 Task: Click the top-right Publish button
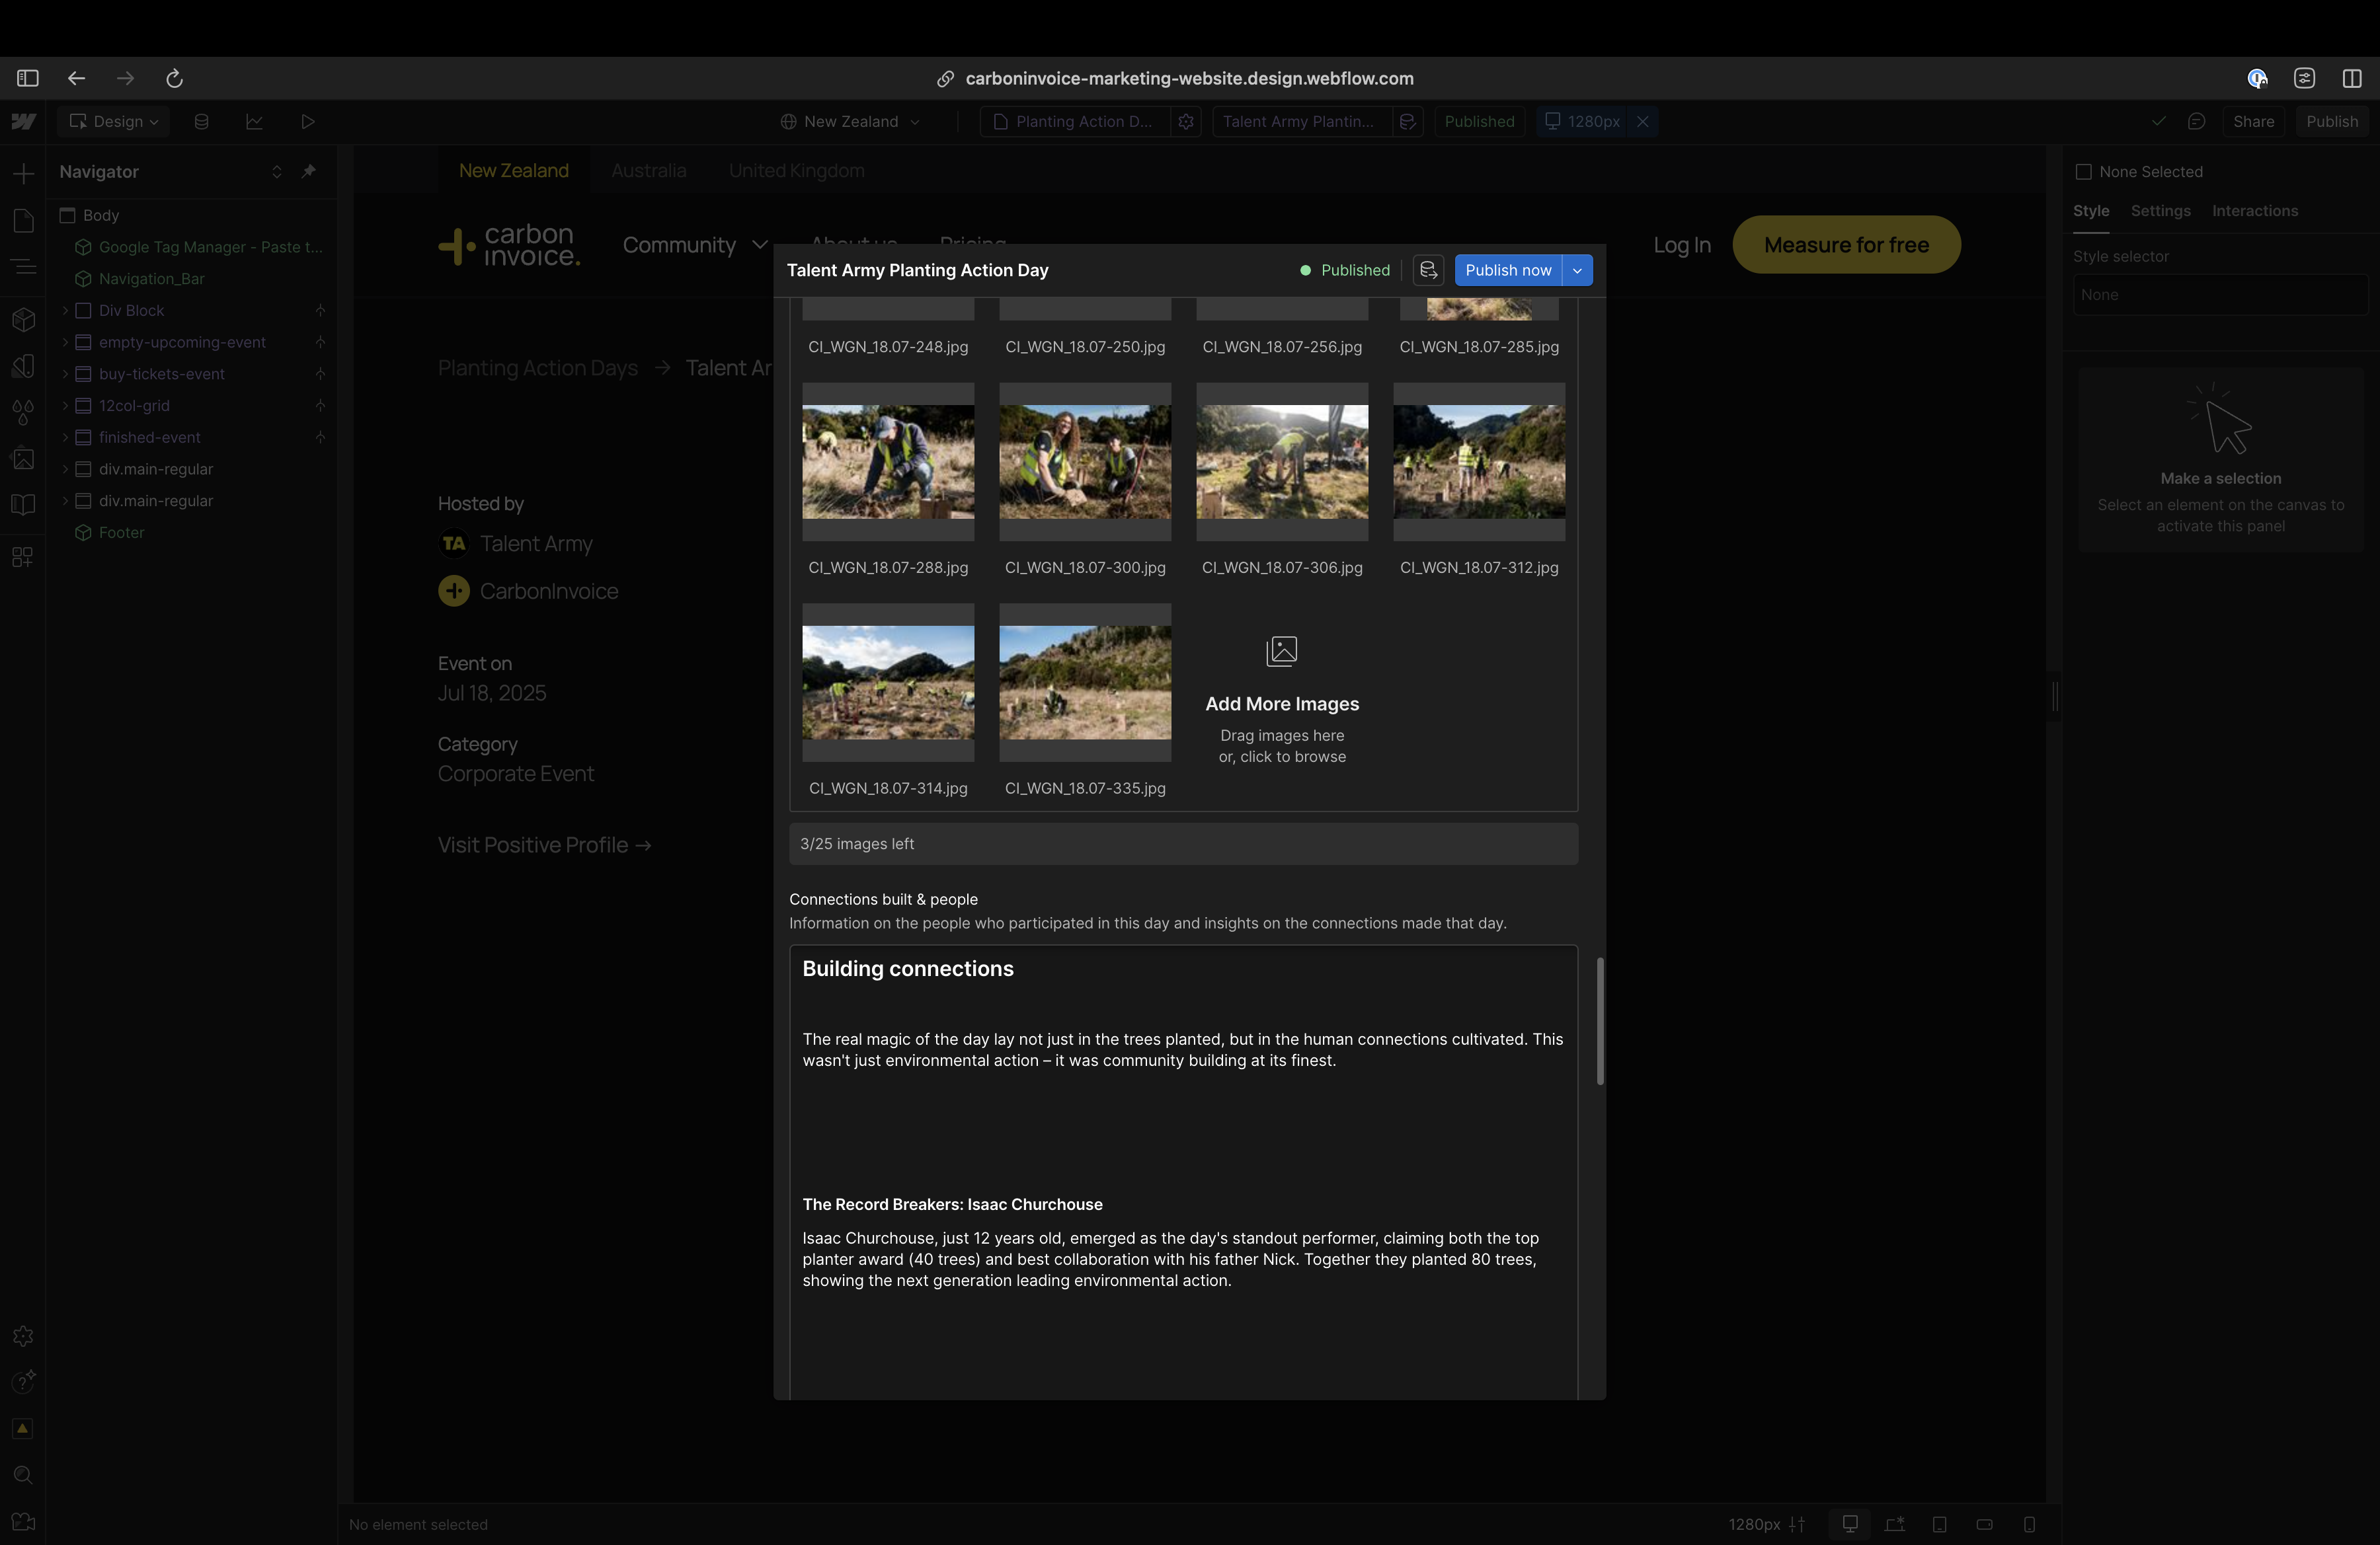coord(2332,121)
